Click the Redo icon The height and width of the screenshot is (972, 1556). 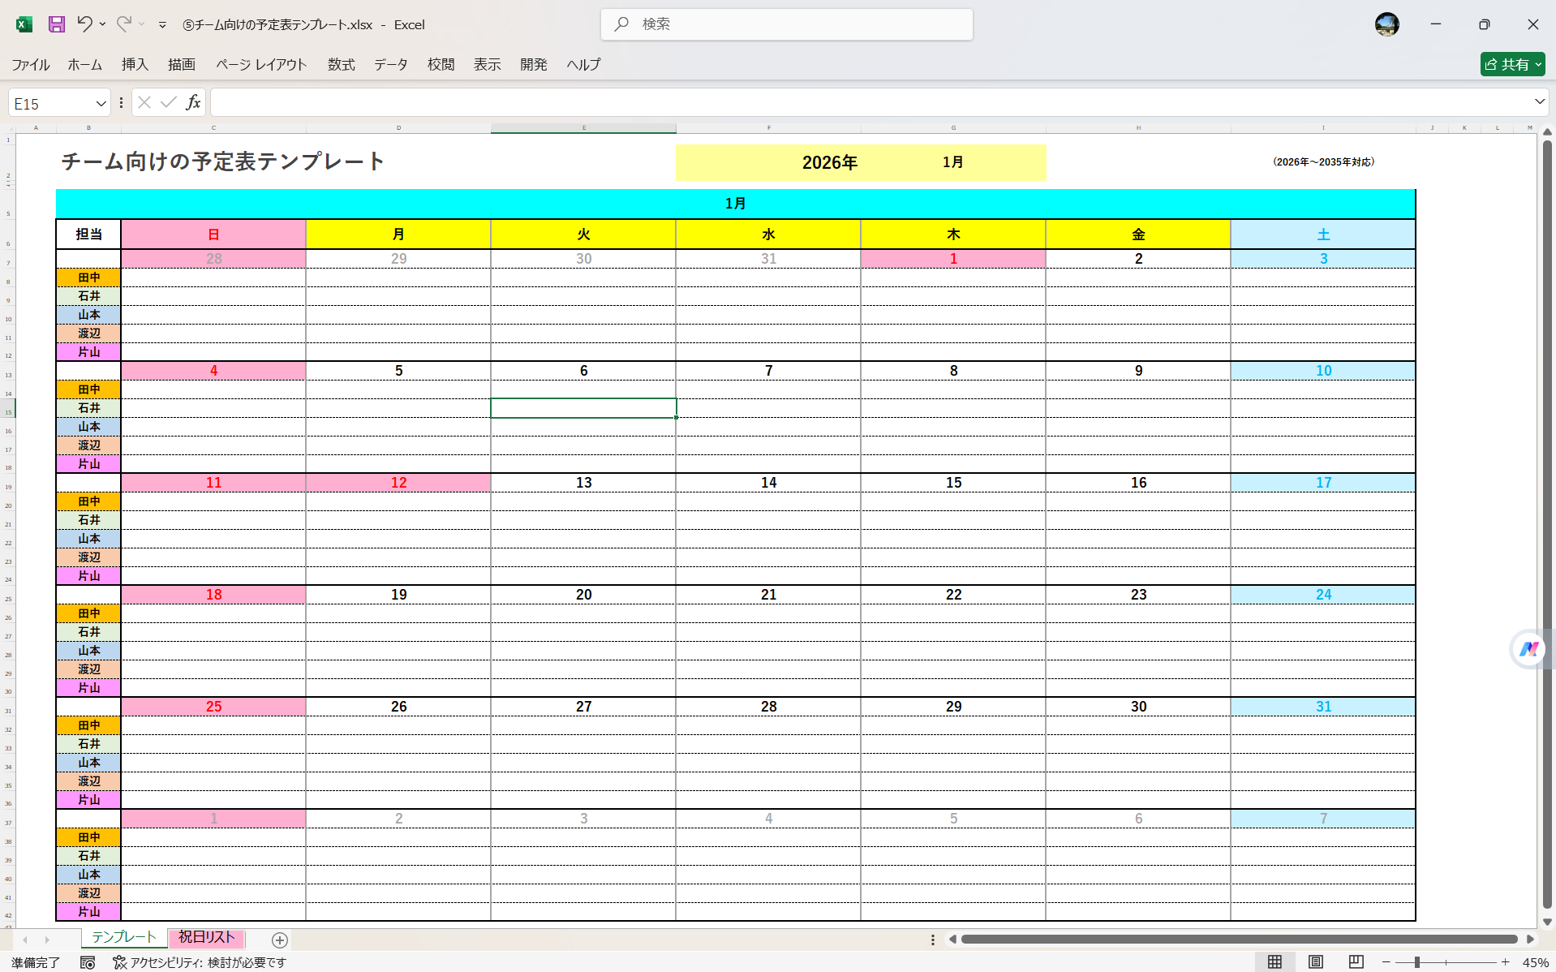click(123, 24)
